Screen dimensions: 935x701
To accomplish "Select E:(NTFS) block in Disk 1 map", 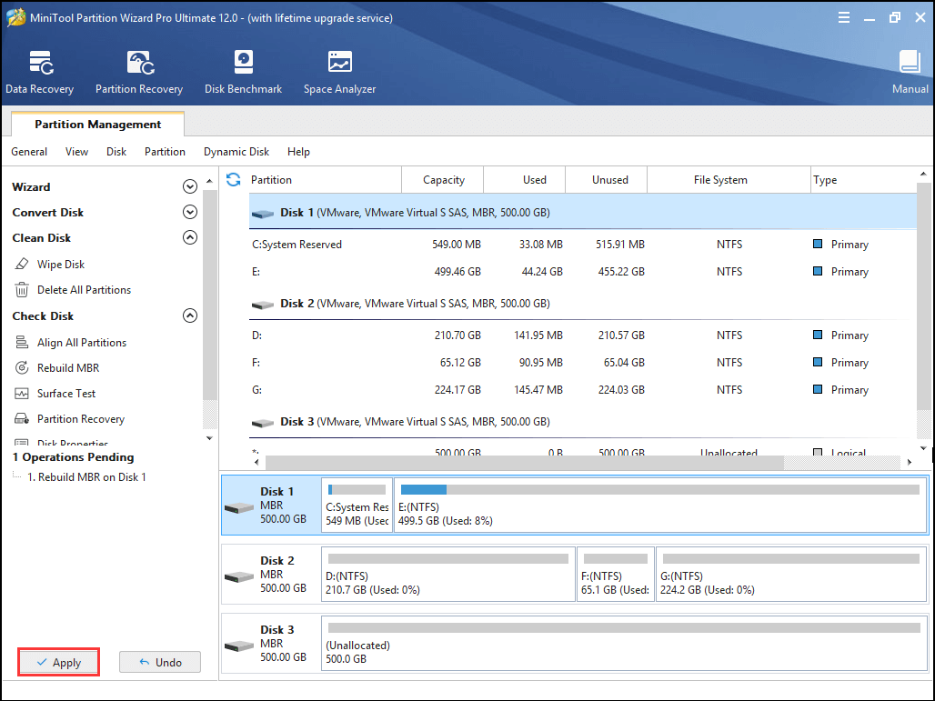I will coord(660,505).
